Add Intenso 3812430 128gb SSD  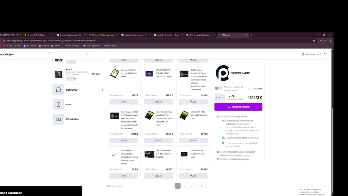point(124,102)
